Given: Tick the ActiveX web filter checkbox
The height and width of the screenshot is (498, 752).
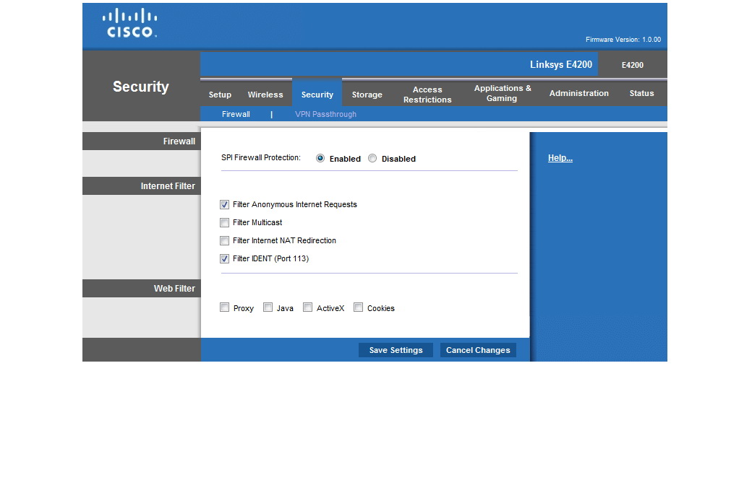Looking at the screenshot, I should pyautogui.click(x=308, y=307).
